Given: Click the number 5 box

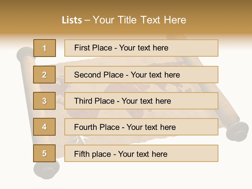Looking at the screenshot, I should 44,153.
